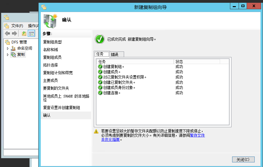Screen dimensions: 263x167
Task: Click the Back arrow in DFS Management toolbar
Action: tap(7, 34)
